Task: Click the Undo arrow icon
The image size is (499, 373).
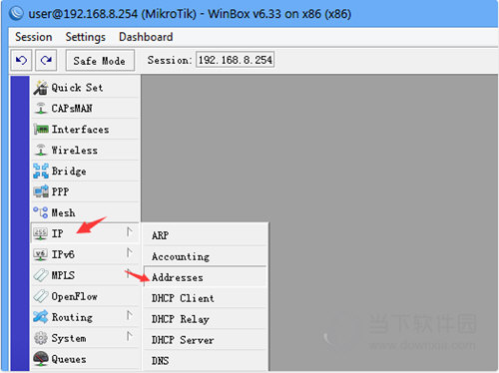Action: (x=21, y=60)
